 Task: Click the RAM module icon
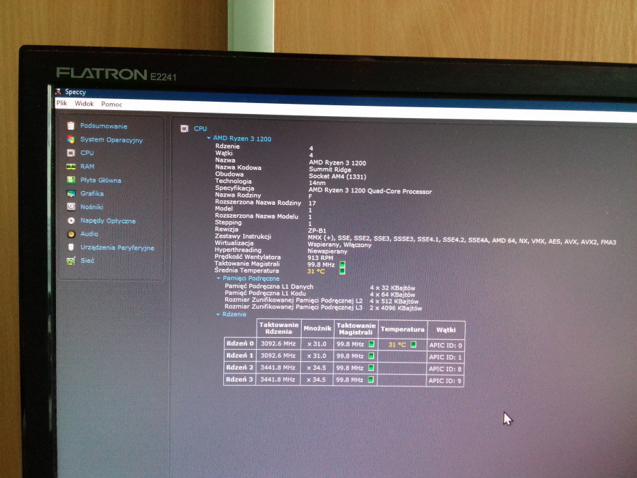(x=71, y=166)
